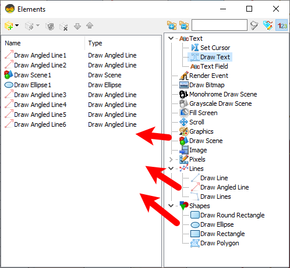Click the colored tag filter icon
Viewport: 290px width, 268px height.
click(268, 26)
